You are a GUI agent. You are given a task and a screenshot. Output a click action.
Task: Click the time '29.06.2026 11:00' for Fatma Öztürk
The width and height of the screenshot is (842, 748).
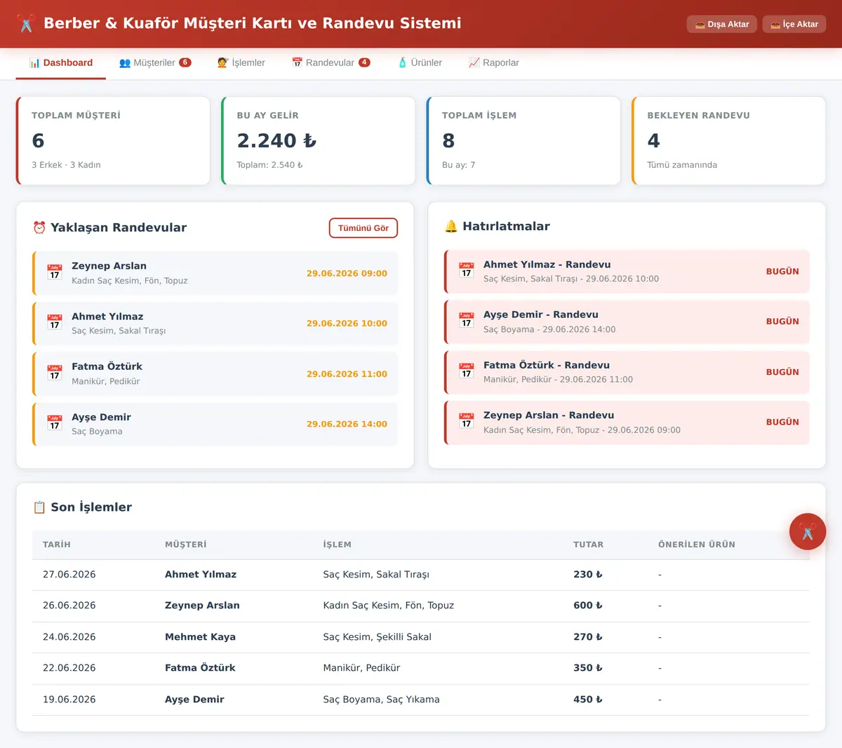pos(347,374)
